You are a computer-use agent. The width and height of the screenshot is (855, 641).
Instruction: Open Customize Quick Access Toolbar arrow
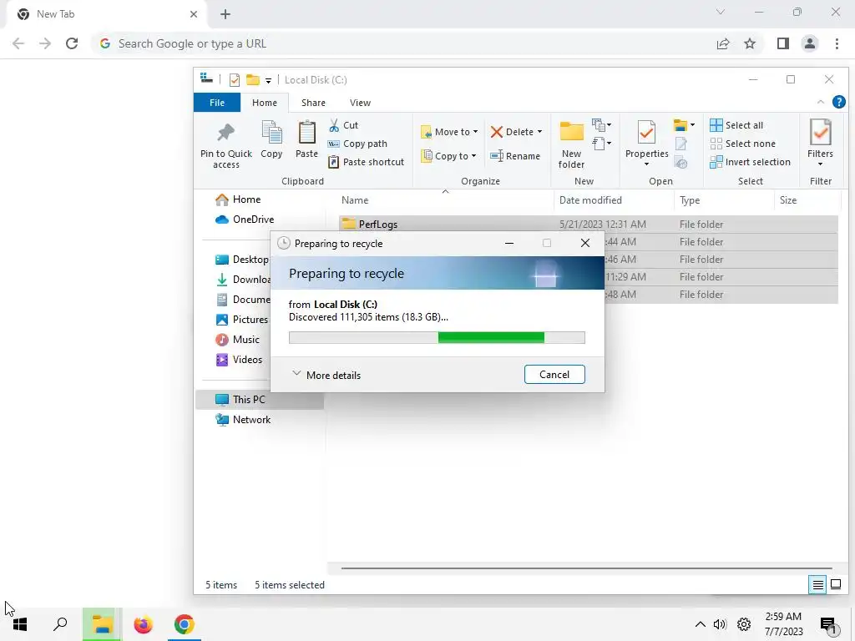point(268,81)
